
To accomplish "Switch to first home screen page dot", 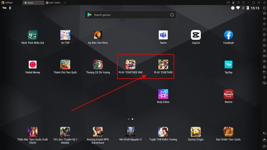I will click(x=128, y=119).
